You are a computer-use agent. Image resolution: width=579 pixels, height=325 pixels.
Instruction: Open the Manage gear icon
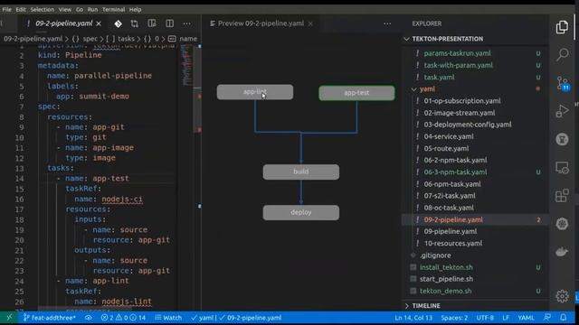point(562,296)
